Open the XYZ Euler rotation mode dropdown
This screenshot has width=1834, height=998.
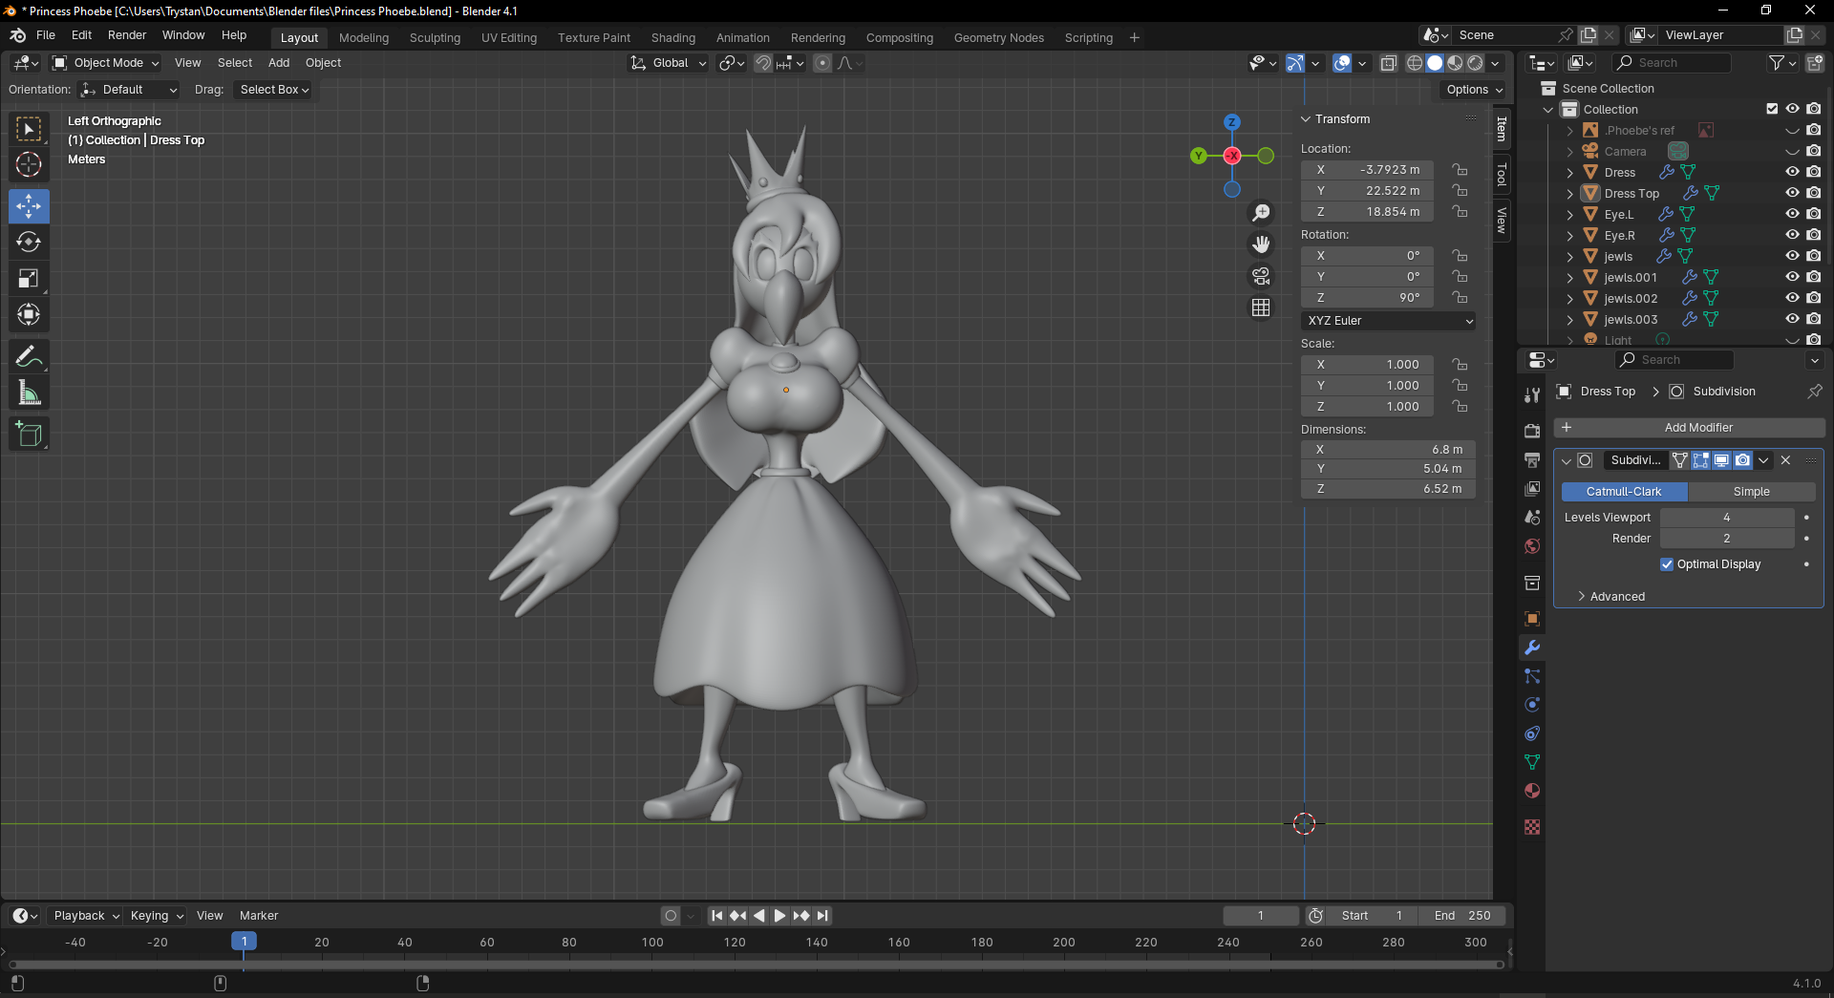point(1388,321)
